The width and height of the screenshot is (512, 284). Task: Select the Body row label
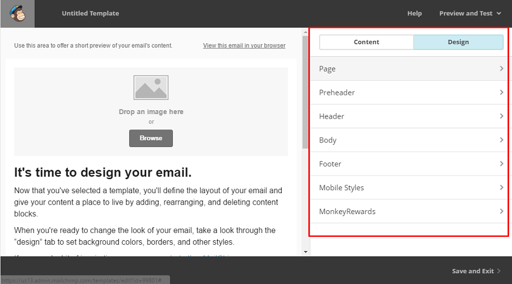click(328, 140)
